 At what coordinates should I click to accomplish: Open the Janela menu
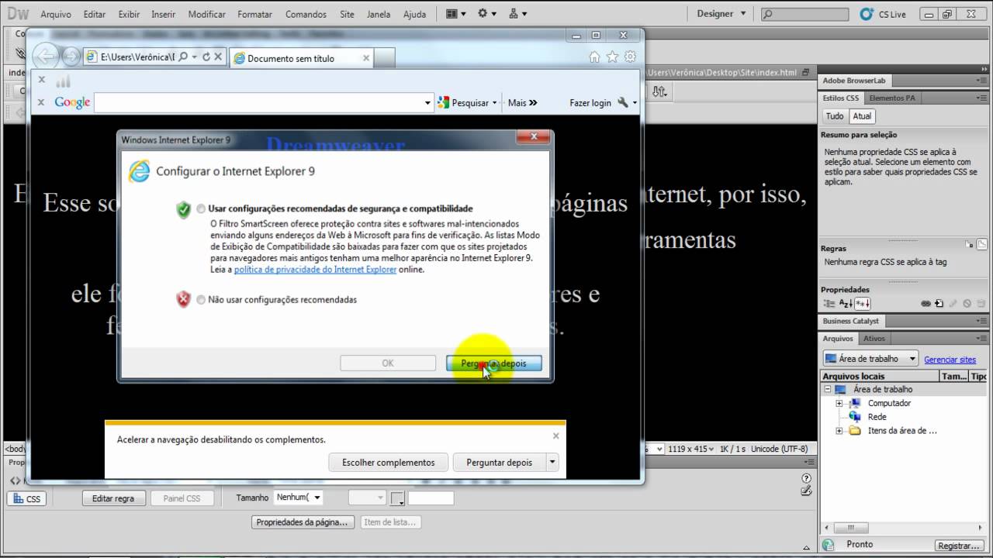tap(379, 14)
